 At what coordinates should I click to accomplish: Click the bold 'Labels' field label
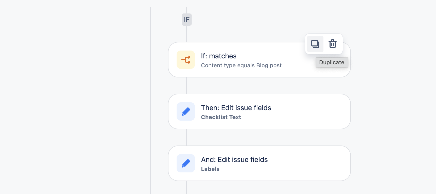(x=210, y=169)
